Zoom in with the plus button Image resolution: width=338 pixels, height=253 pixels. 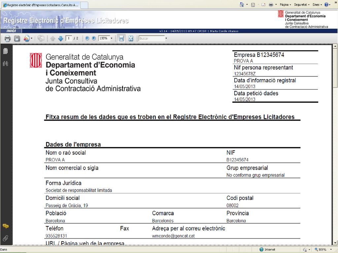tap(94, 38)
